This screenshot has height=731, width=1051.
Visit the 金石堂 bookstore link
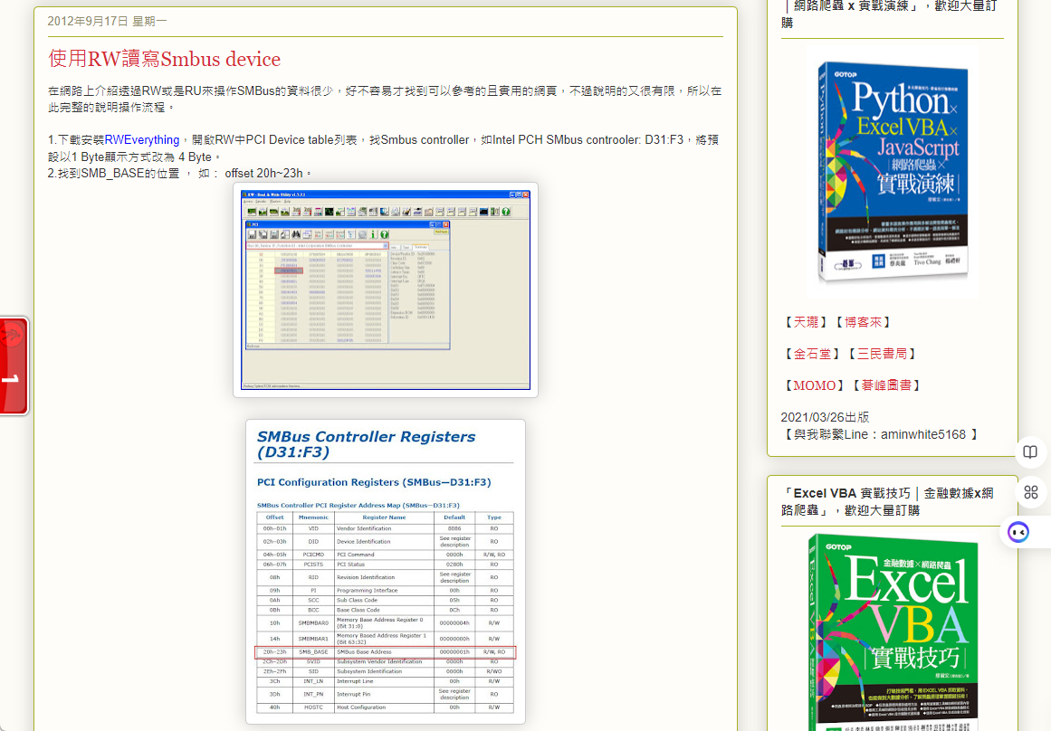click(x=812, y=354)
